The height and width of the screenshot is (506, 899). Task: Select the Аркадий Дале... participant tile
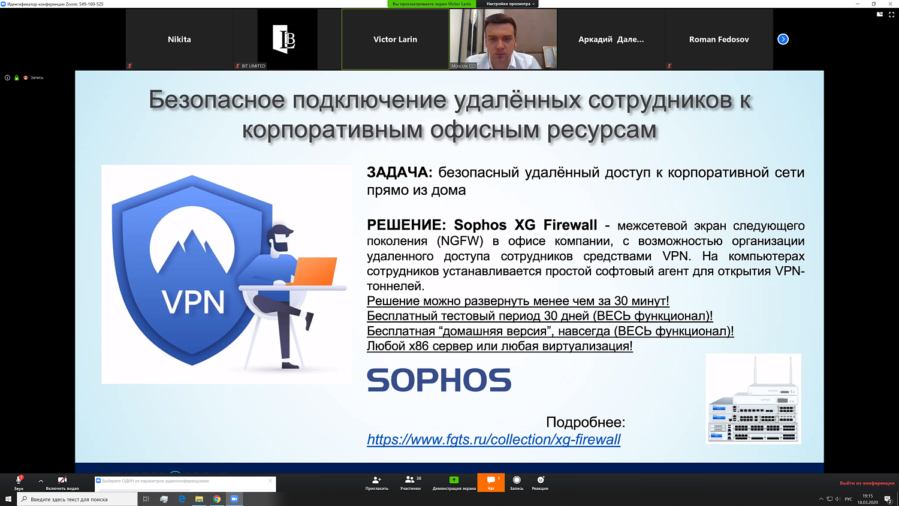[611, 39]
